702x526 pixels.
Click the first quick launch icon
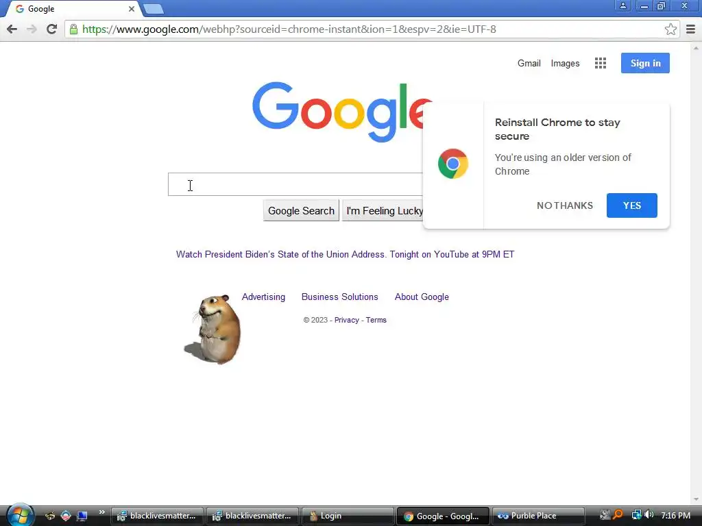tap(49, 516)
